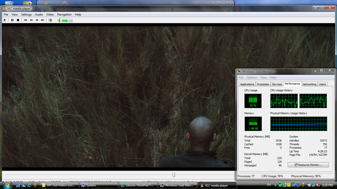Click the network connection tray icon
Viewport: 337px width, 189px height.
(314, 185)
